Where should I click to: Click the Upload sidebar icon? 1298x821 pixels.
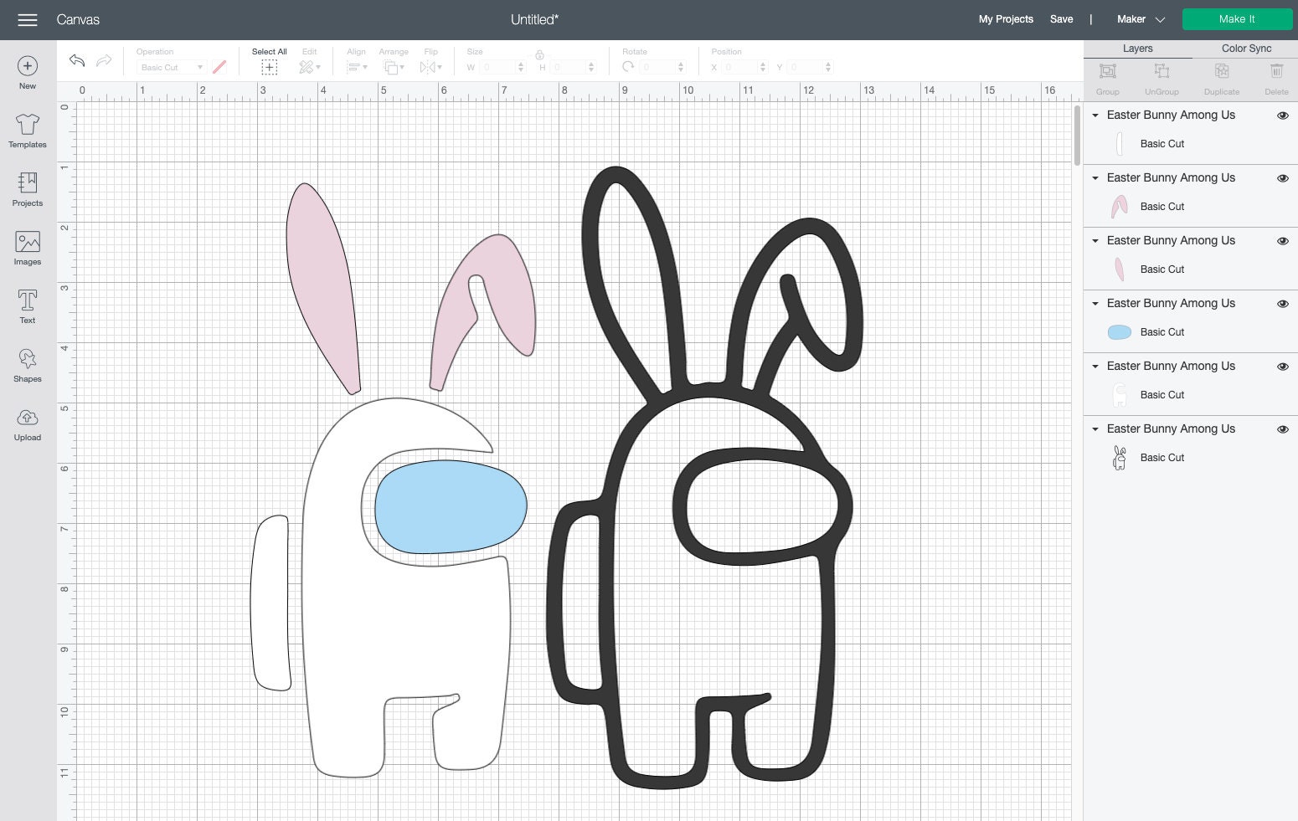tap(27, 423)
